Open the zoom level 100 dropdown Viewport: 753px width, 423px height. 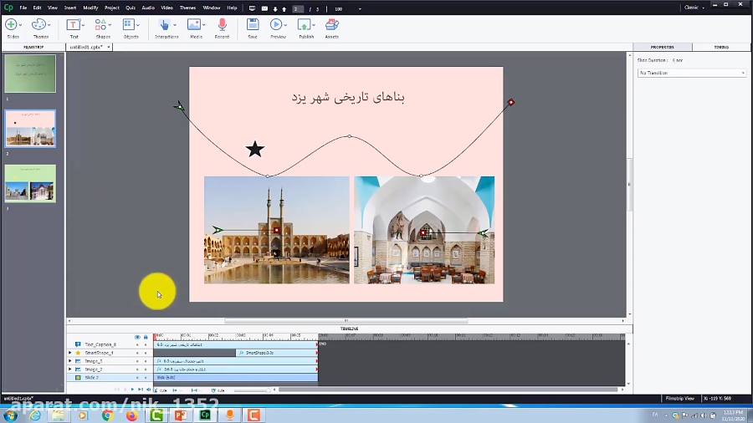(360, 9)
